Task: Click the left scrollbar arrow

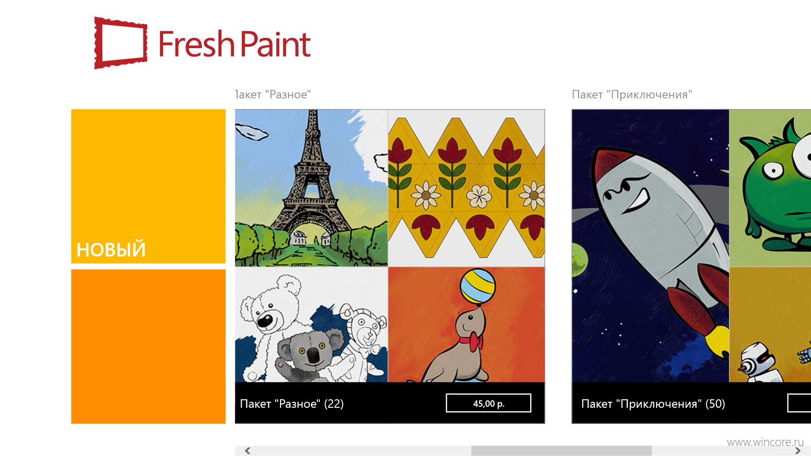Action: tap(248, 451)
